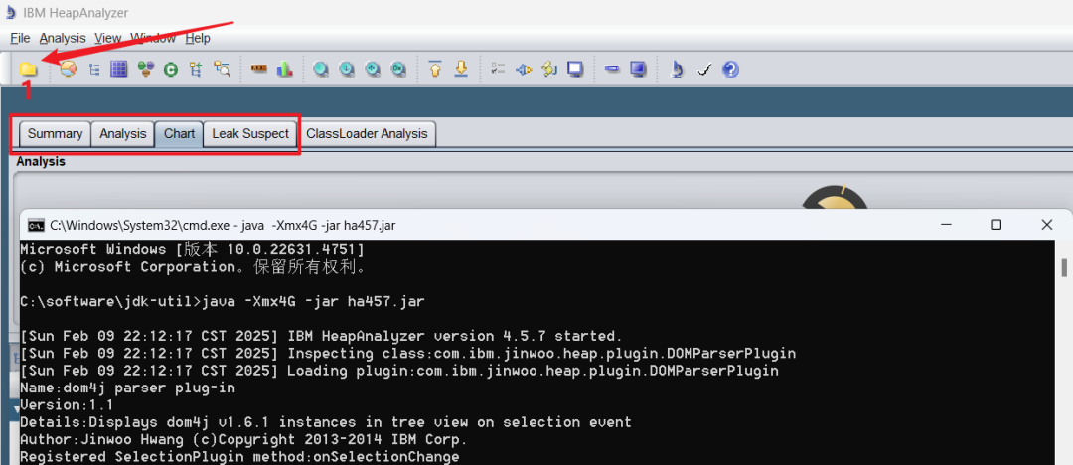
Task: Click the blue plug connector icon
Action: pos(524,70)
